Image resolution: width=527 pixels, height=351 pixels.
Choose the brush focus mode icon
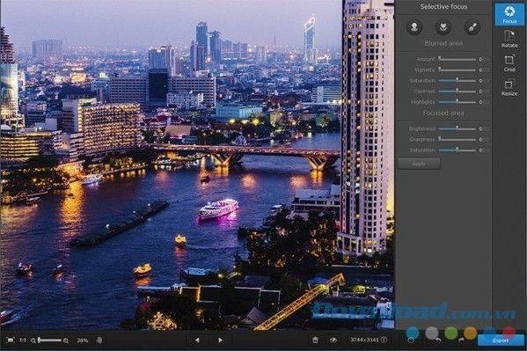tap(472, 27)
